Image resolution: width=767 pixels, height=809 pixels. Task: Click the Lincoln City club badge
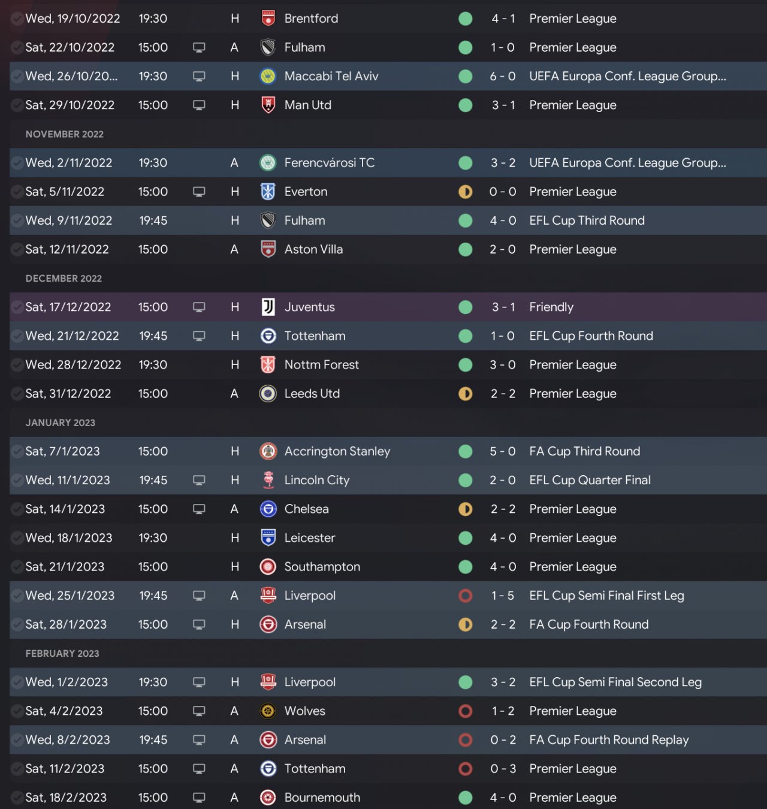[268, 480]
